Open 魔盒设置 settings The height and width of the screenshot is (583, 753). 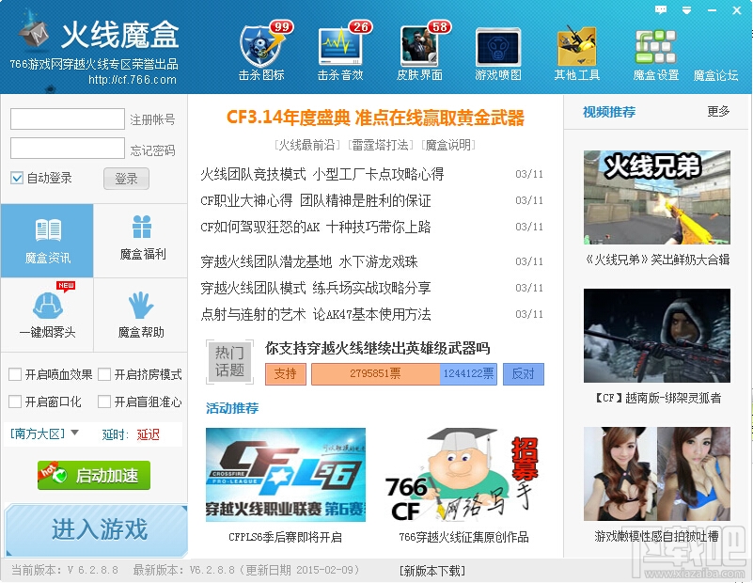(655, 55)
